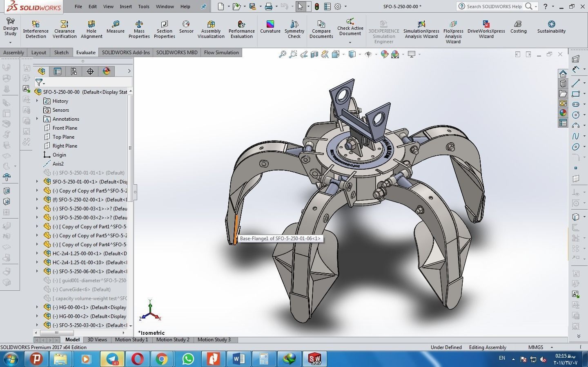Image resolution: width=588 pixels, height=367 pixels.
Task: Expand the Annotations tree node
Action: 37,119
